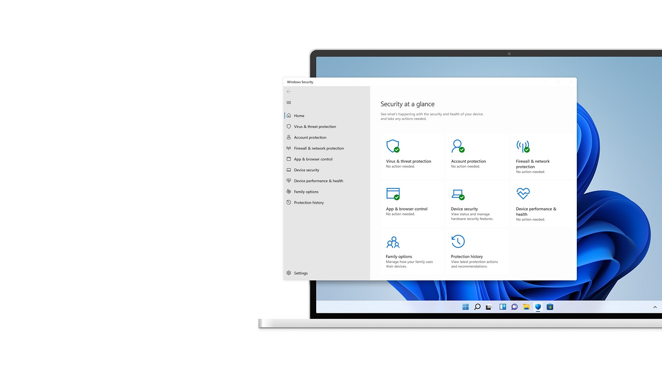Collapse the navigation pane with the hamburger button

click(289, 103)
